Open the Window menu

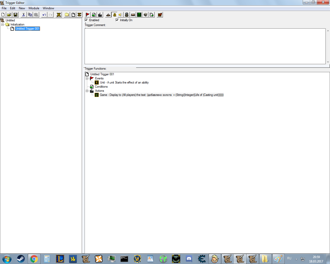[48, 8]
